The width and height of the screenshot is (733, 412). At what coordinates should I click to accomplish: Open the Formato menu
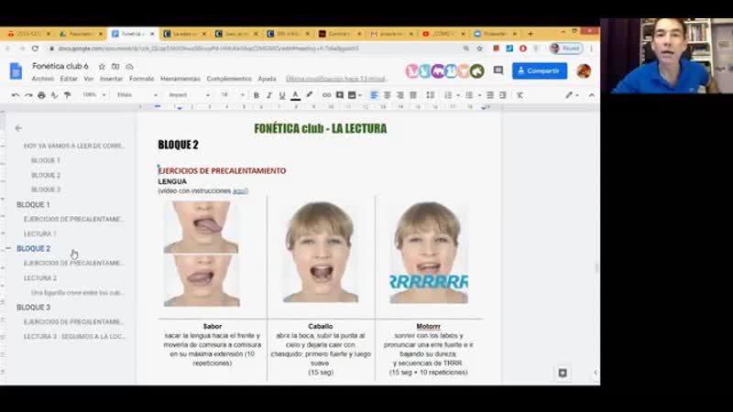point(142,79)
